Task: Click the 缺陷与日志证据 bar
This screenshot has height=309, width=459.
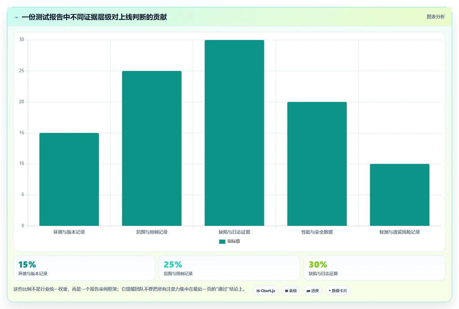Action: [235, 133]
